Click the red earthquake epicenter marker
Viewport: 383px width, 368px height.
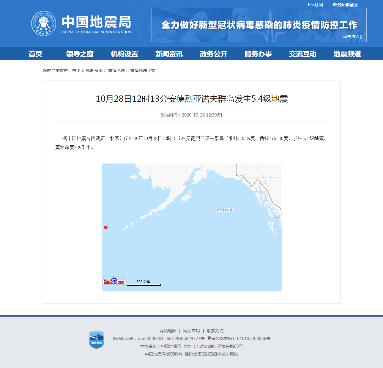click(106, 227)
